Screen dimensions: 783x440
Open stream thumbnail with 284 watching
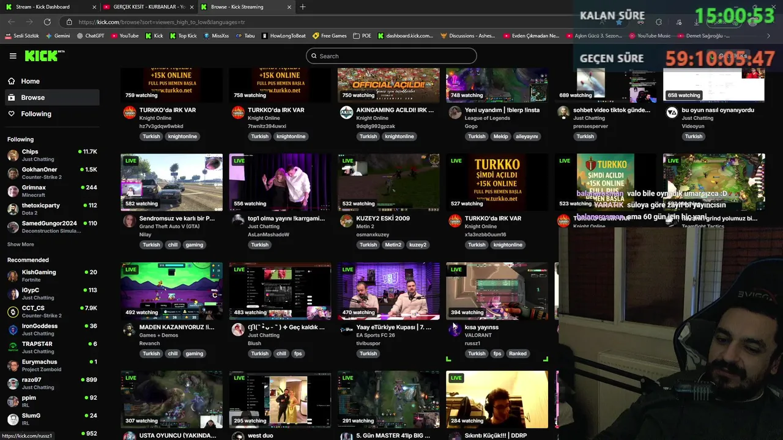coord(497,399)
